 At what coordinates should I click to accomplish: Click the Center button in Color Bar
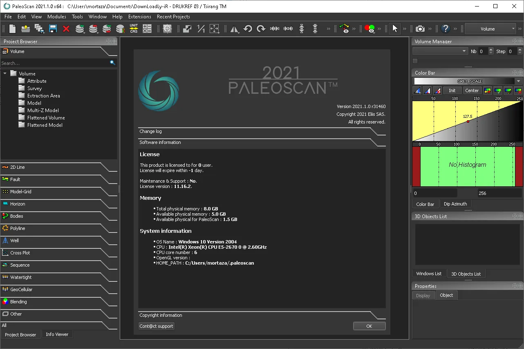(472, 91)
